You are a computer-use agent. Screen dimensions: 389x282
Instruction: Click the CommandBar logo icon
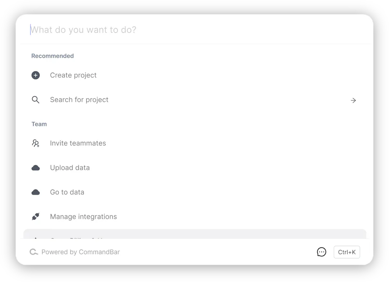pos(33,252)
